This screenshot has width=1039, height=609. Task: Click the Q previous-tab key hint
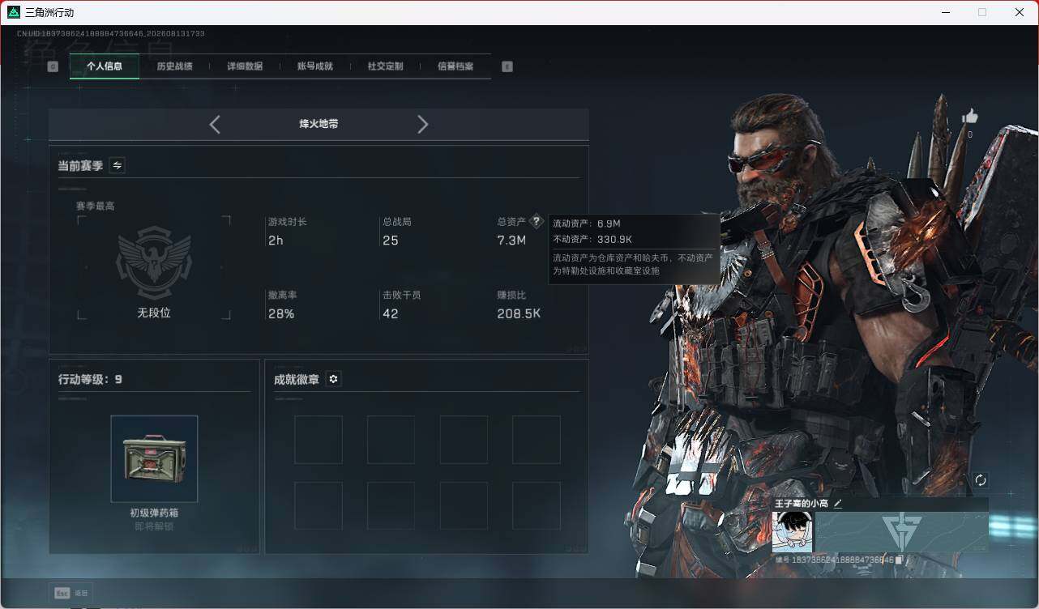tap(53, 66)
